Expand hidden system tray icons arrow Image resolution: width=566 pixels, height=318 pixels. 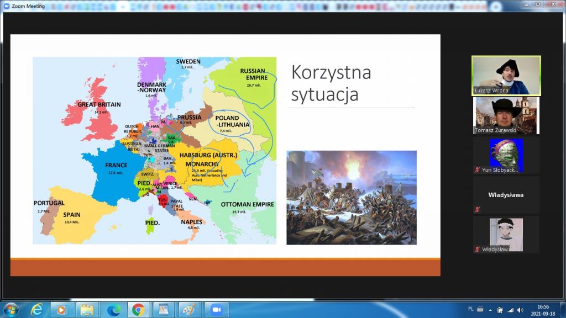490,310
